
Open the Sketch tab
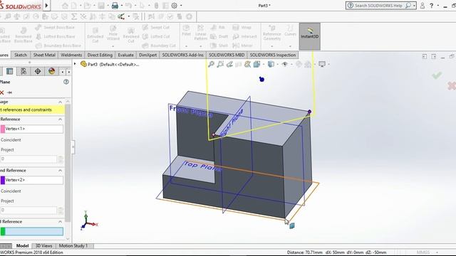(21, 55)
